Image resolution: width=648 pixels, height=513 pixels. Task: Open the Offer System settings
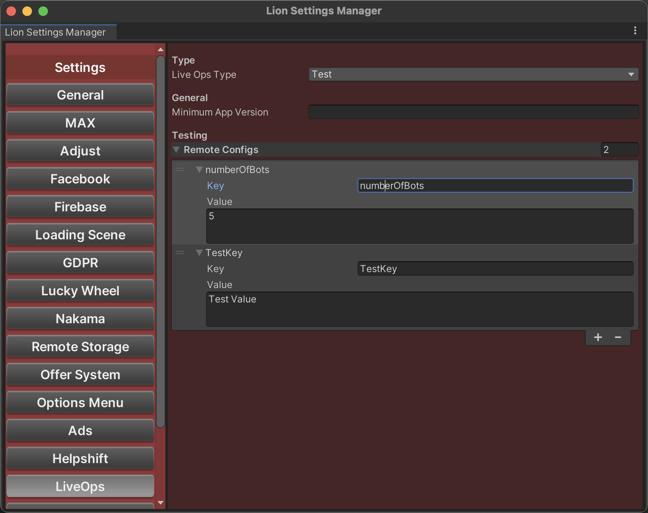click(80, 375)
